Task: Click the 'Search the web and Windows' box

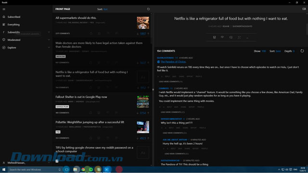Action: tap(35, 170)
